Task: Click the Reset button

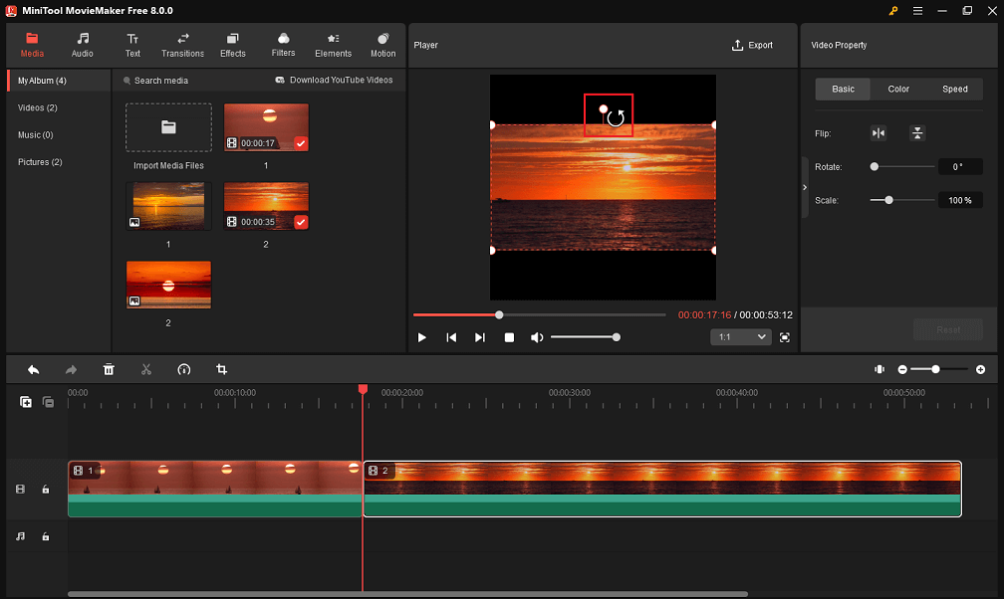Action: pos(948,329)
